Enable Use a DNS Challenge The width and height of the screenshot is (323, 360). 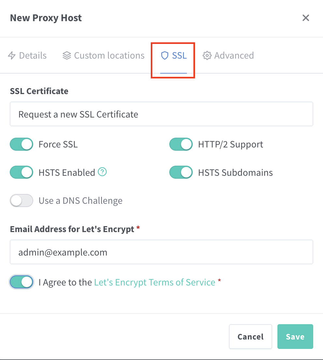(21, 201)
